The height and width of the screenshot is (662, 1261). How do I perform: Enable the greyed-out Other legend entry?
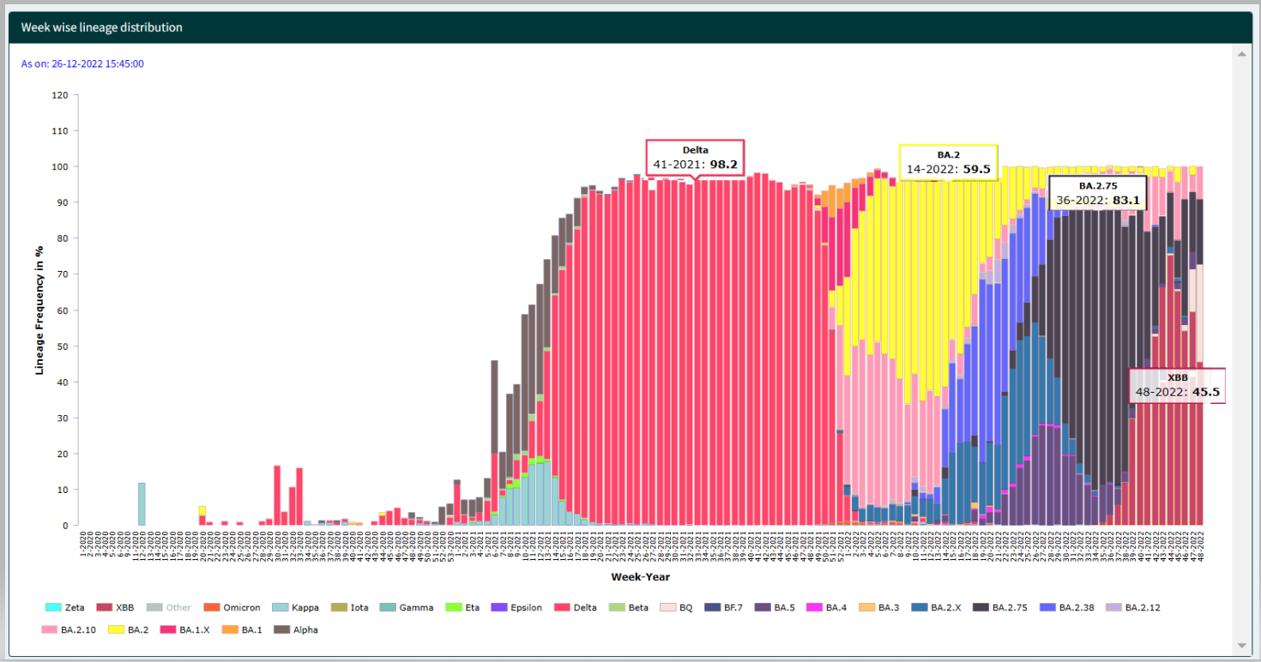[167, 607]
